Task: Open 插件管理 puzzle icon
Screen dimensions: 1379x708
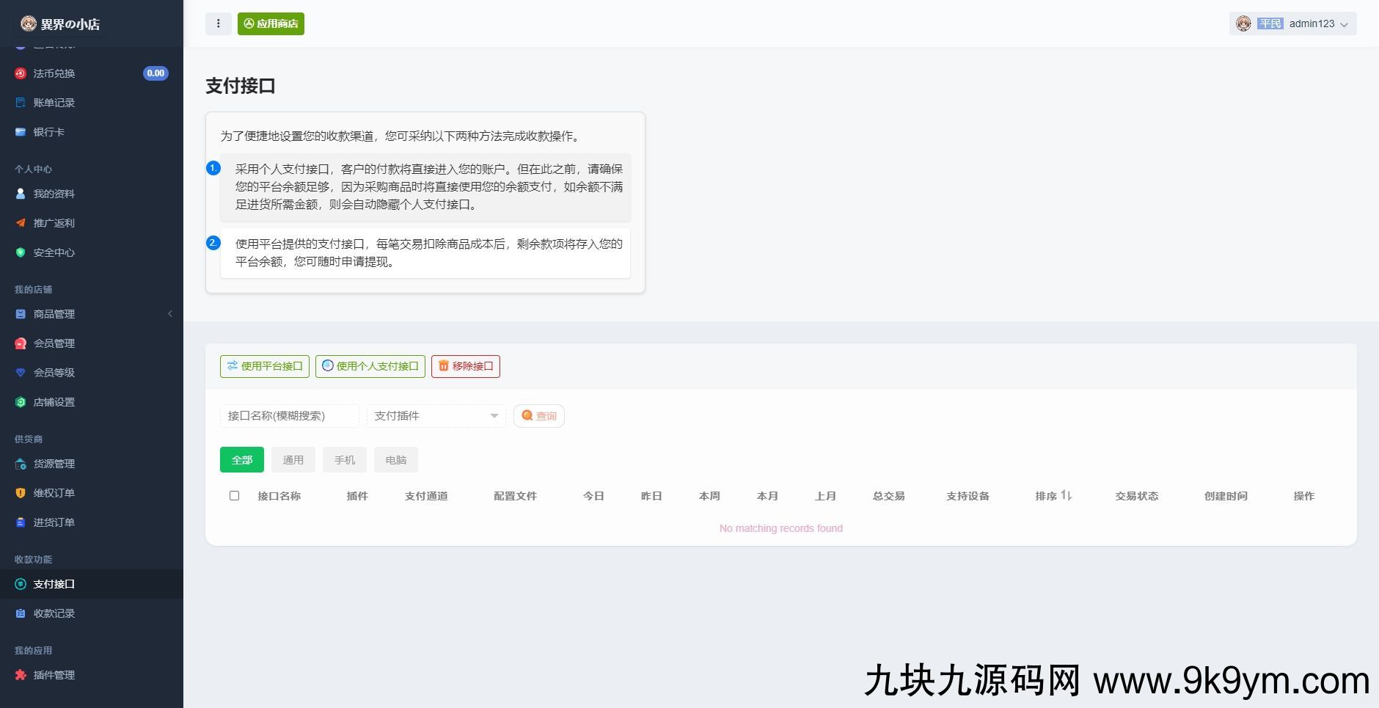Action: click(21, 675)
